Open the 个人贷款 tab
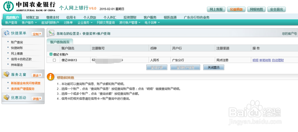Viewport: 298px width, 132px height. click(x=90, y=18)
